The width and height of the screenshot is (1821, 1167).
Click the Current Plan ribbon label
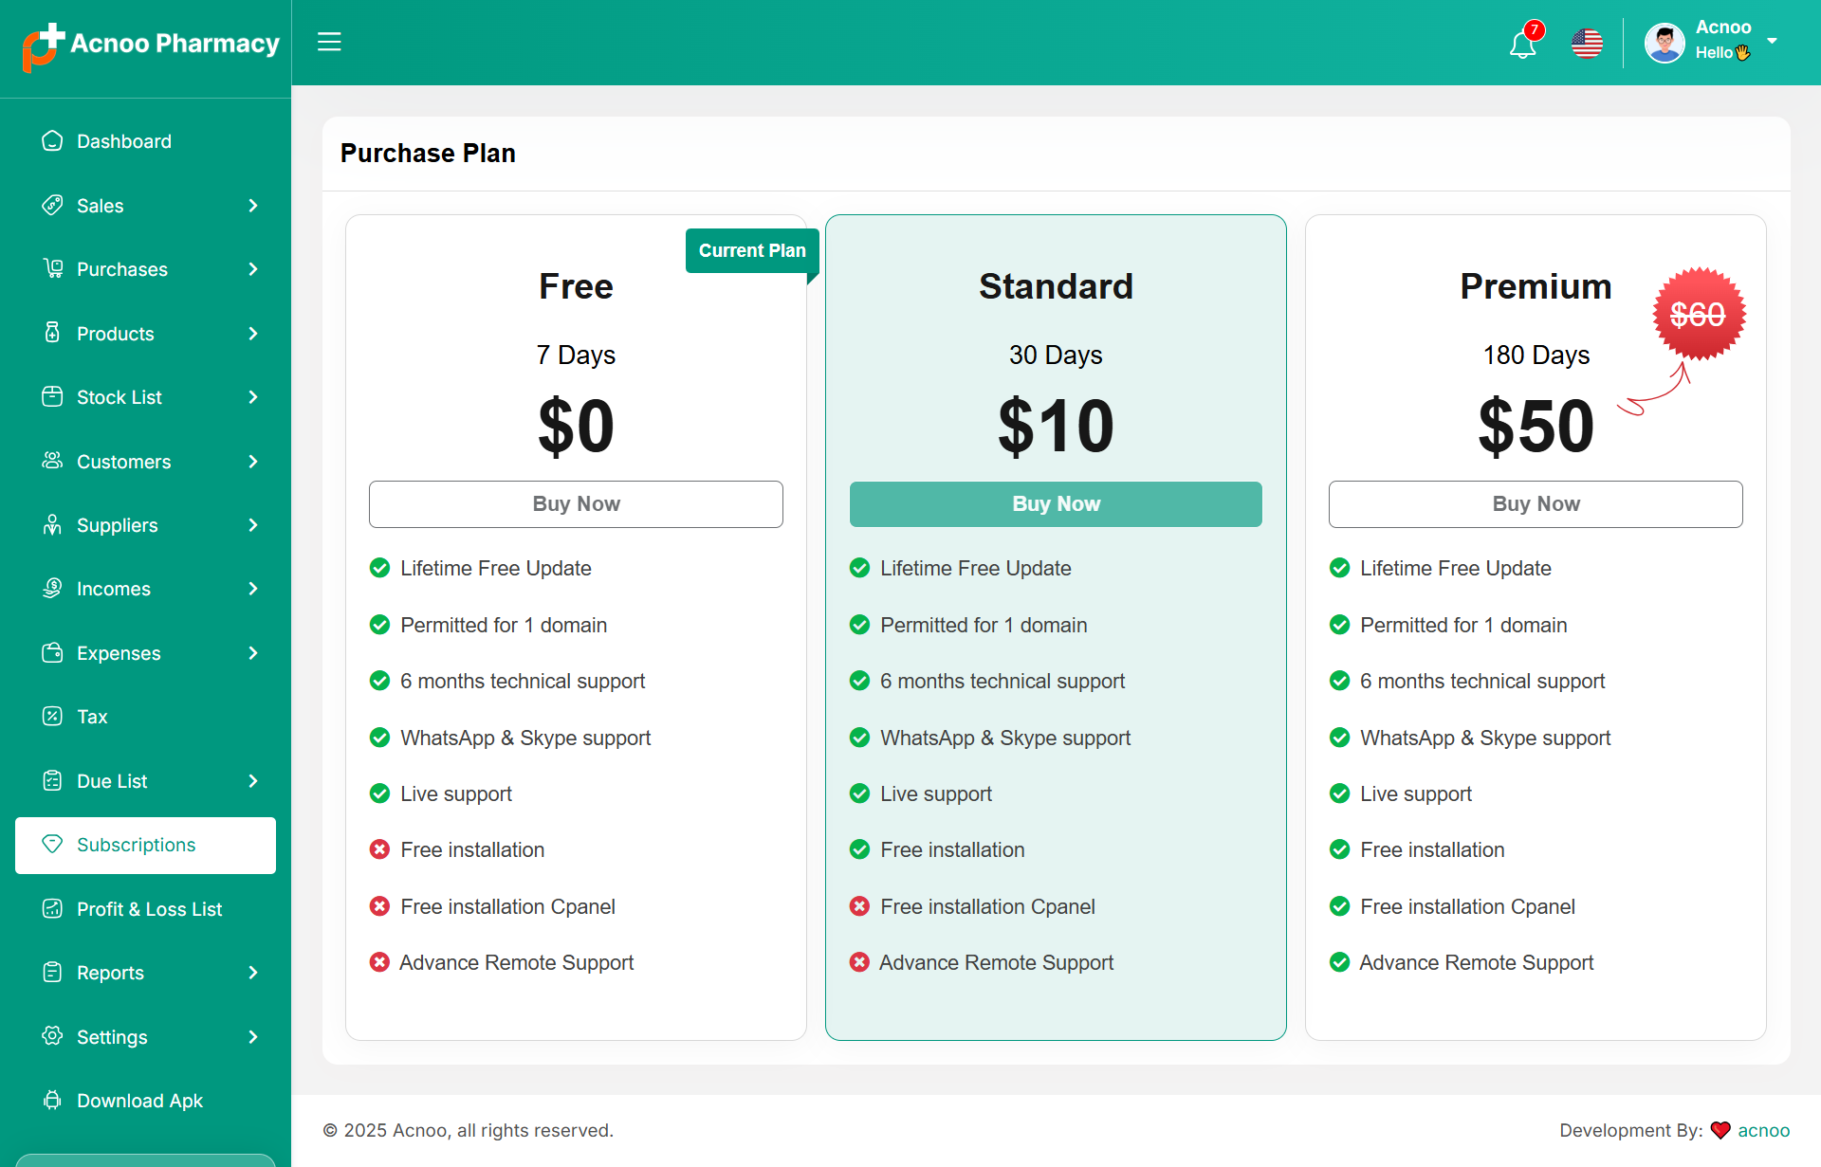click(751, 251)
